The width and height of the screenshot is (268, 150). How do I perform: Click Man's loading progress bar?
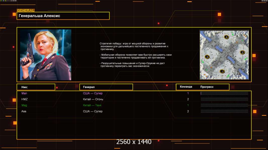(x=225, y=93)
